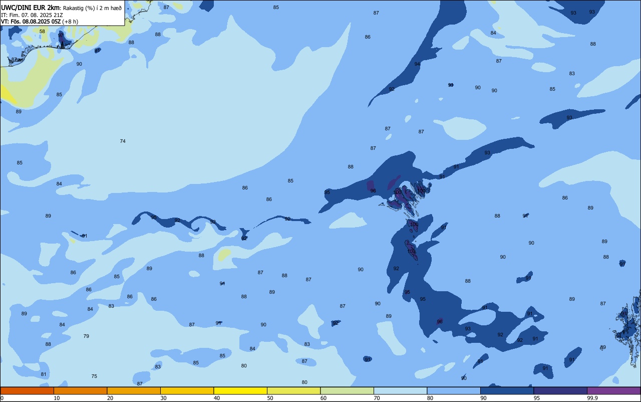Screen dimensions: 641x402
Task: Click the light blue 80–90 legend swatch
Action: [454, 390]
